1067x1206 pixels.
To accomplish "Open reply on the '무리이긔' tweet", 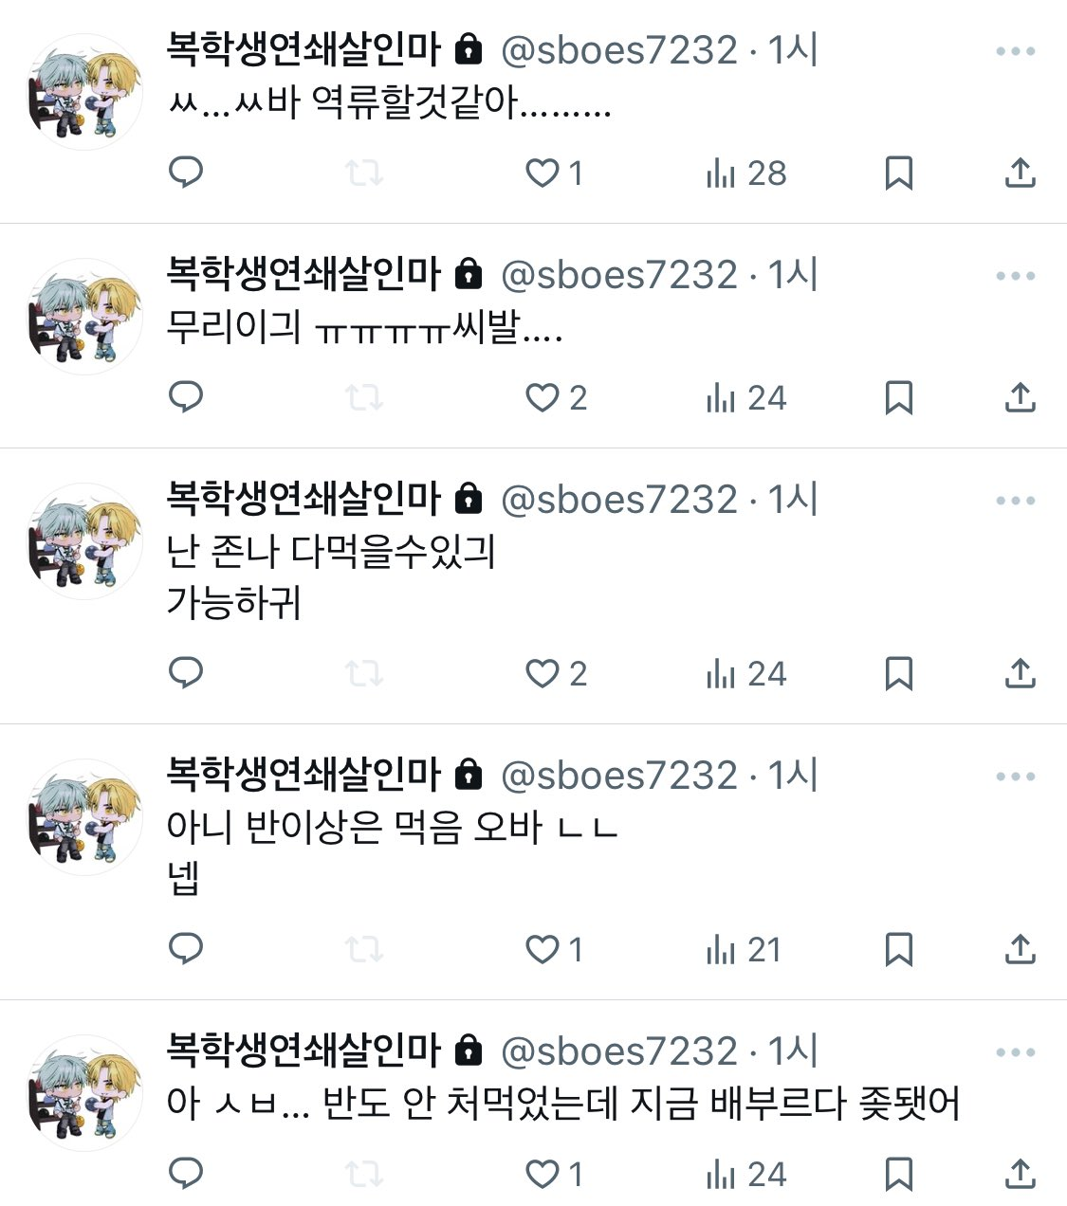I will [186, 397].
